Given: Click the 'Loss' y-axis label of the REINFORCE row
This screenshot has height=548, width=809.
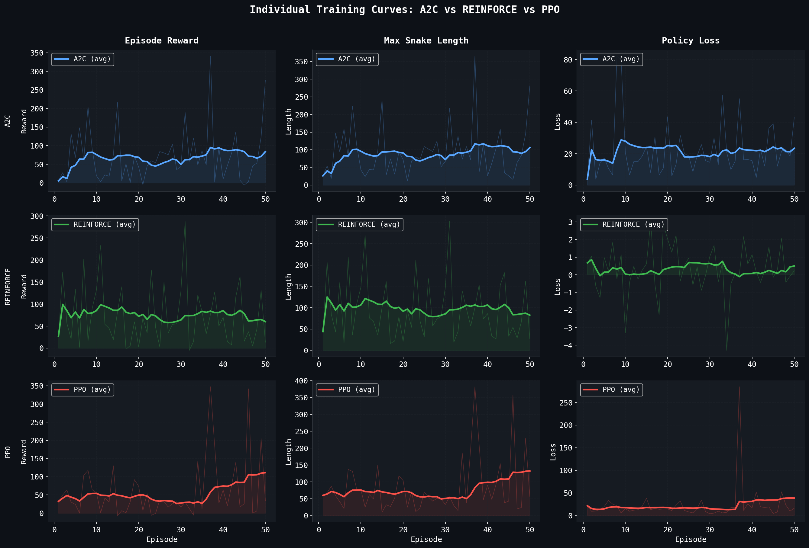Looking at the screenshot, I should click(557, 287).
